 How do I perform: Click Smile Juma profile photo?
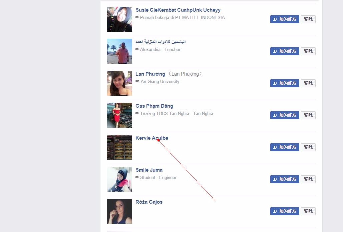(x=119, y=179)
